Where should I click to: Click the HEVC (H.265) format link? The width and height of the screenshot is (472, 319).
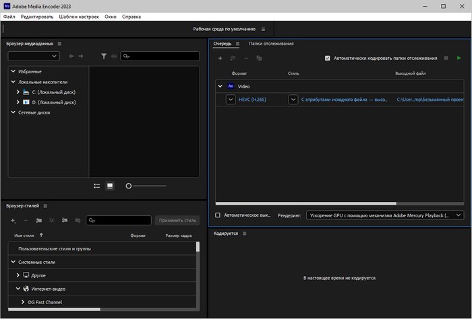click(252, 100)
